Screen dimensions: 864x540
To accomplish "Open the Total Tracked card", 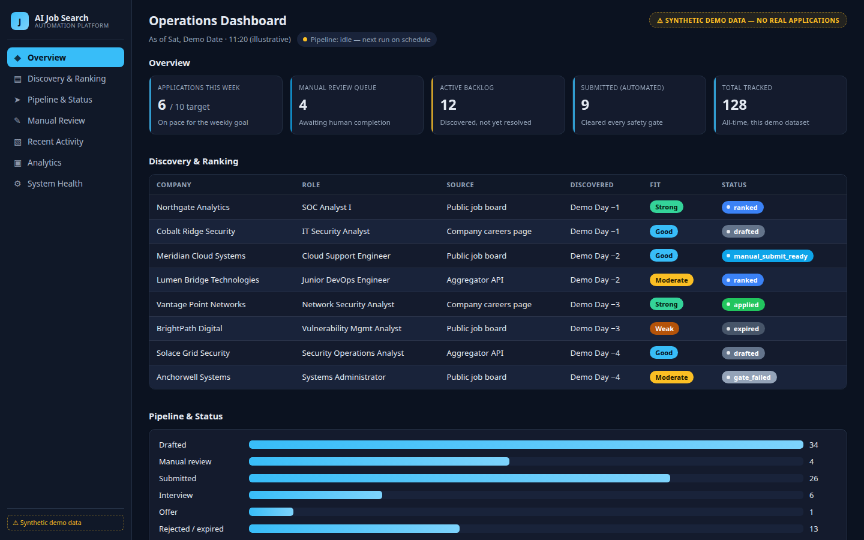I will pos(780,105).
